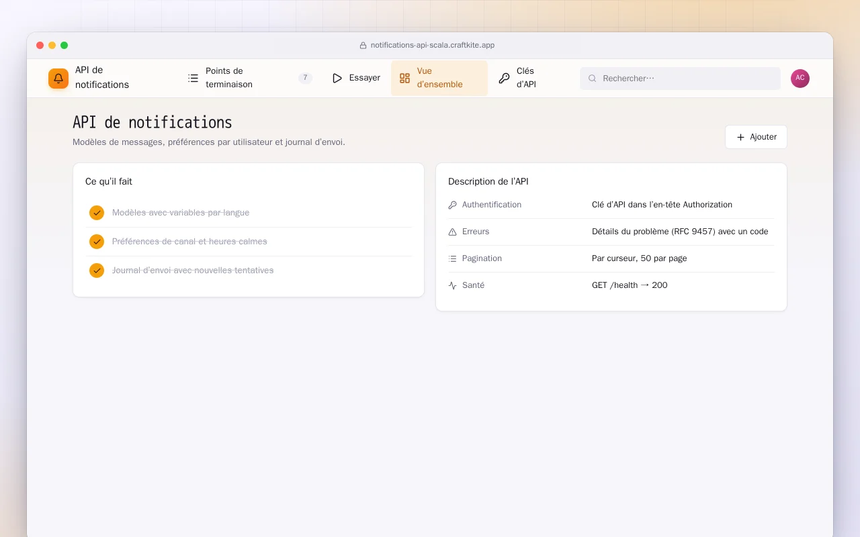
Task: Click the lock icon in the address bar
Action: click(x=363, y=46)
